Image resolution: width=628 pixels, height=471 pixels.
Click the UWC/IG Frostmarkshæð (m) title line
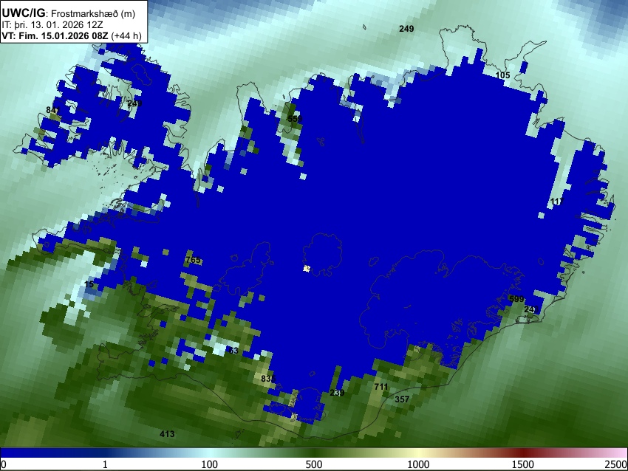69,13
